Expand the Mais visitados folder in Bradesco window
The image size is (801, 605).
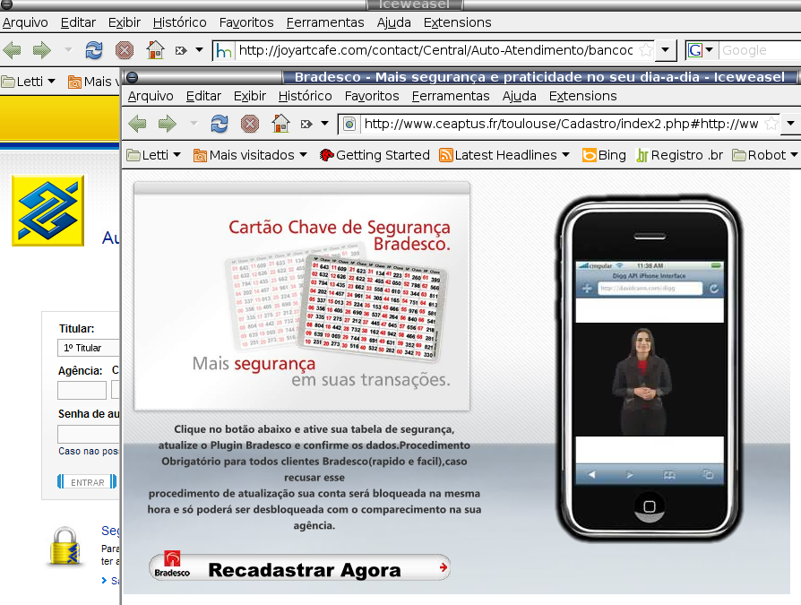[x=250, y=155]
